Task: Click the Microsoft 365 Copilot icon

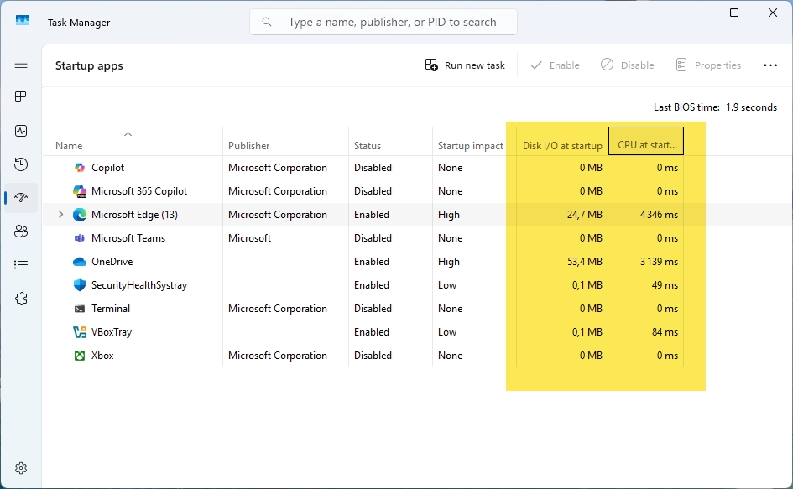Action: (x=80, y=191)
